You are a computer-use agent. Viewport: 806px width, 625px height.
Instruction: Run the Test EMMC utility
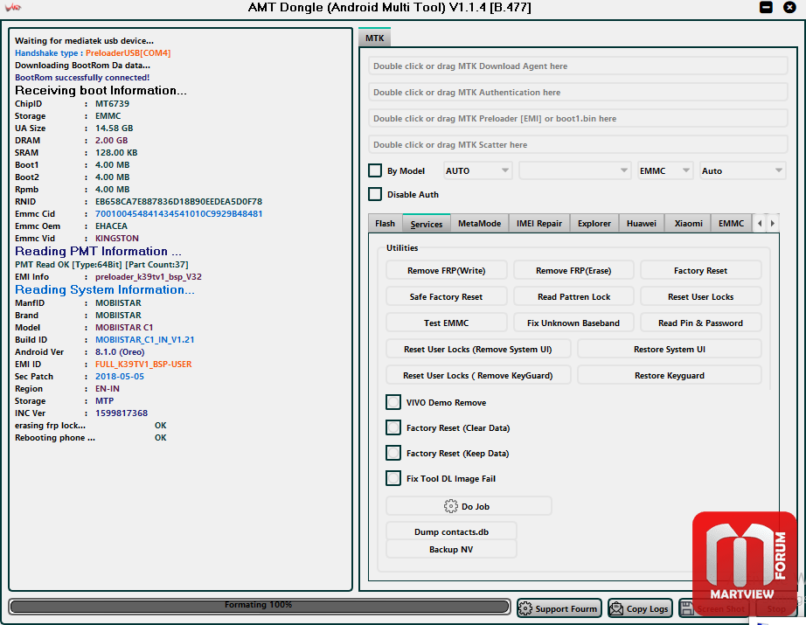coord(446,323)
